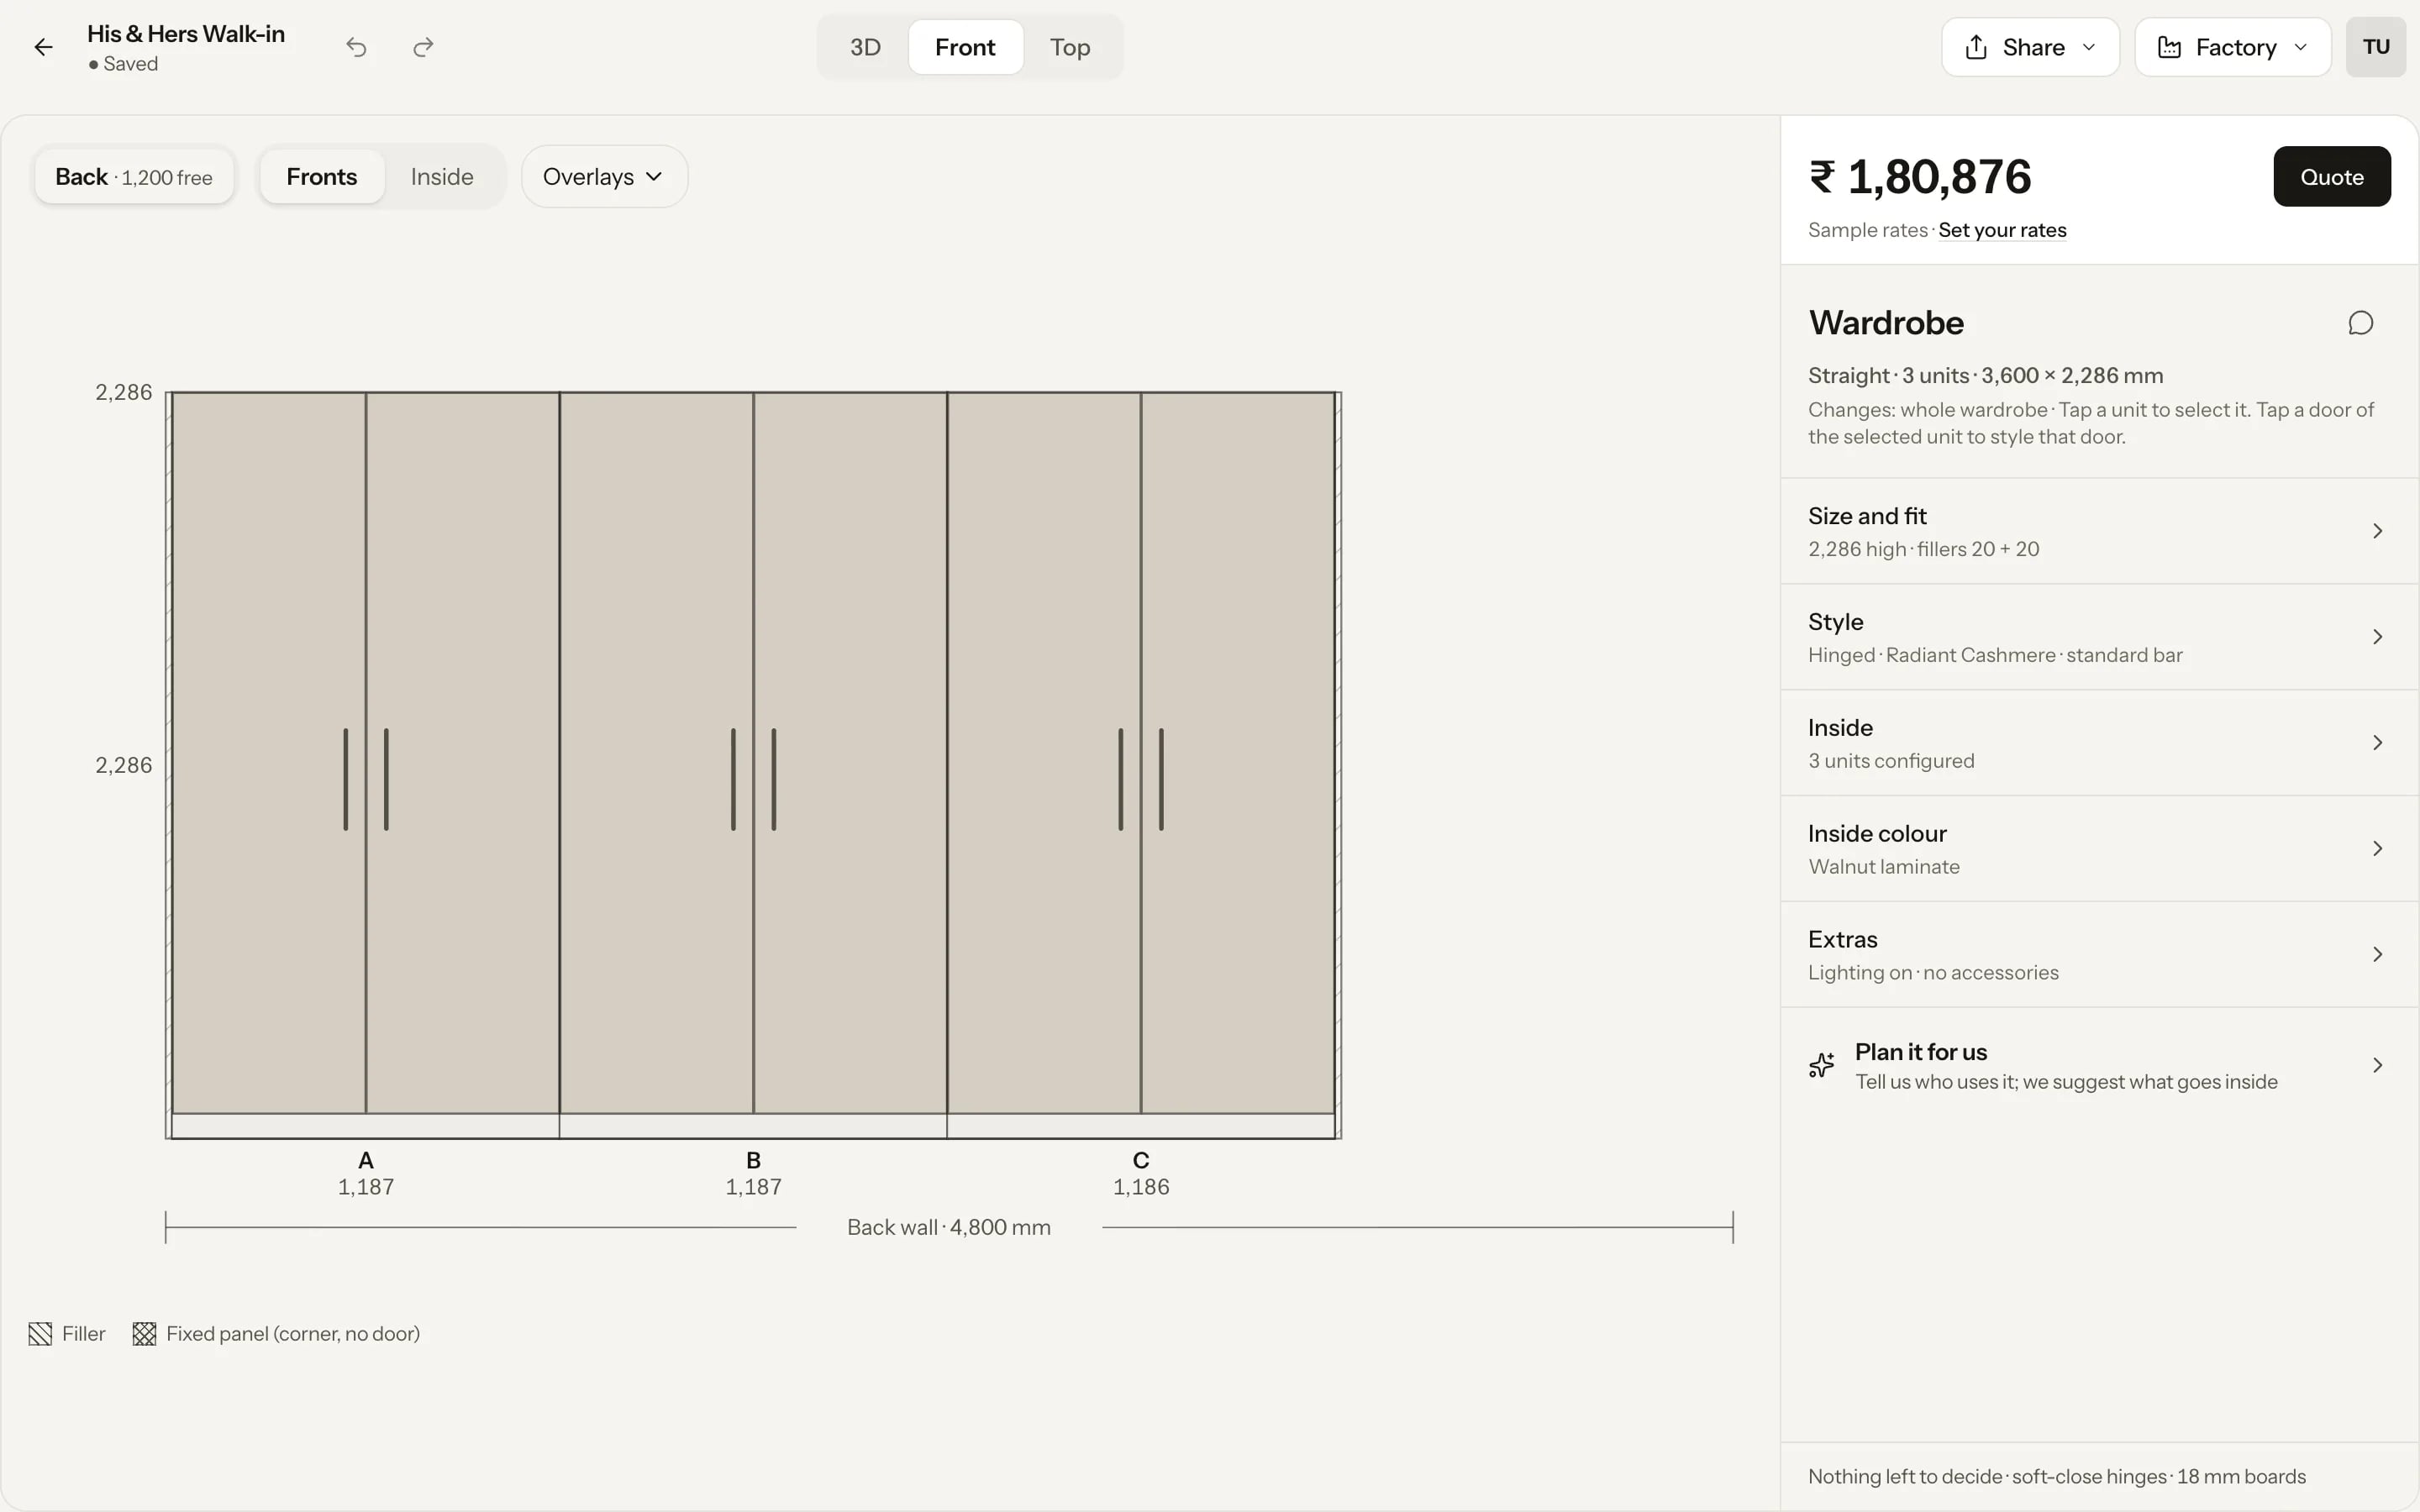Open the Share dropdown menu

[2030, 47]
